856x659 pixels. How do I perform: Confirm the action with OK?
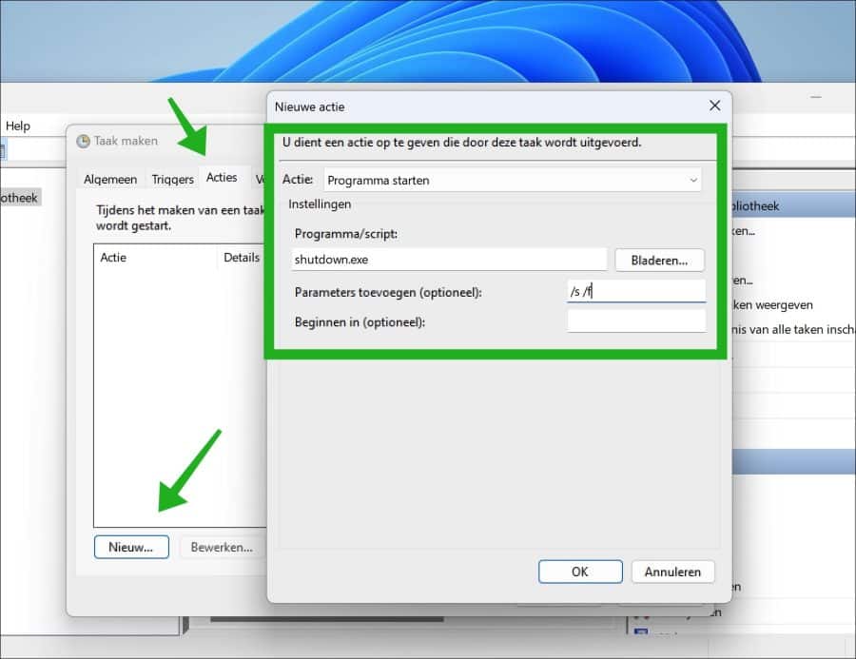(x=580, y=572)
